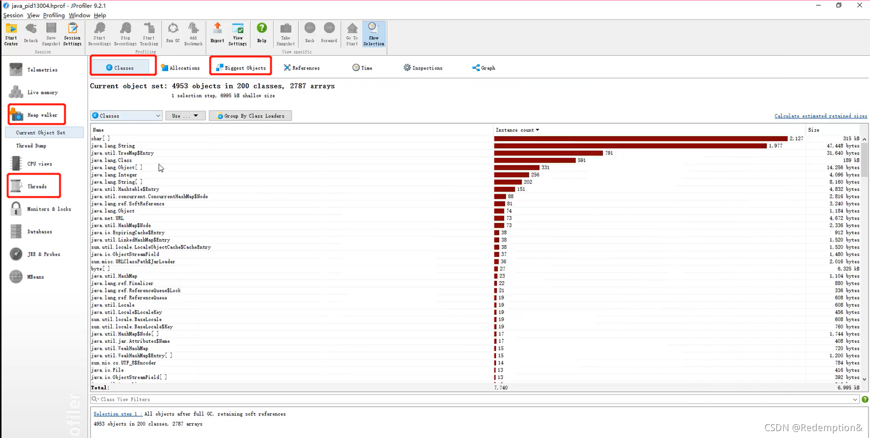Switch to the Inspections view tab
This screenshot has width=870, height=438.
point(423,68)
